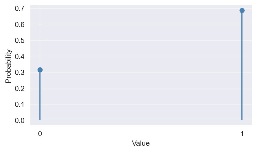Click the base of the stem at value 1
The height and width of the screenshot is (152, 257).
[x=242, y=119]
